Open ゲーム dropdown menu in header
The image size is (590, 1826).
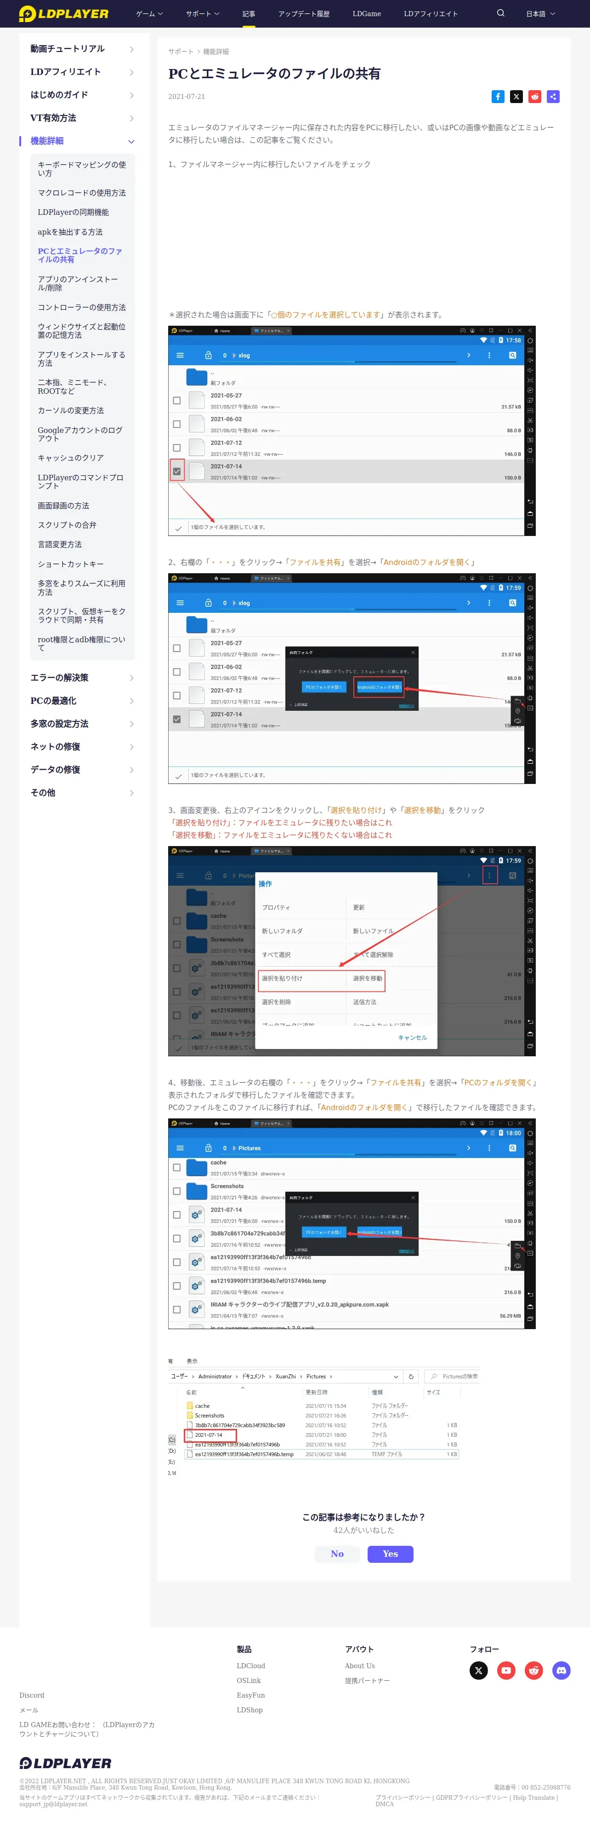(149, 13)
